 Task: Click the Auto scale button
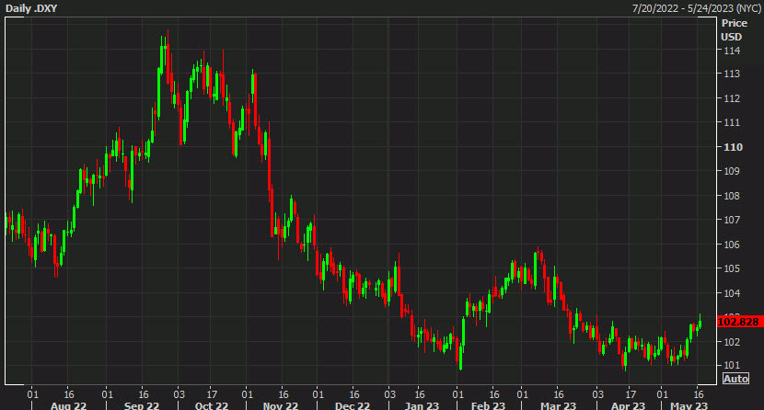click(735, 379)
